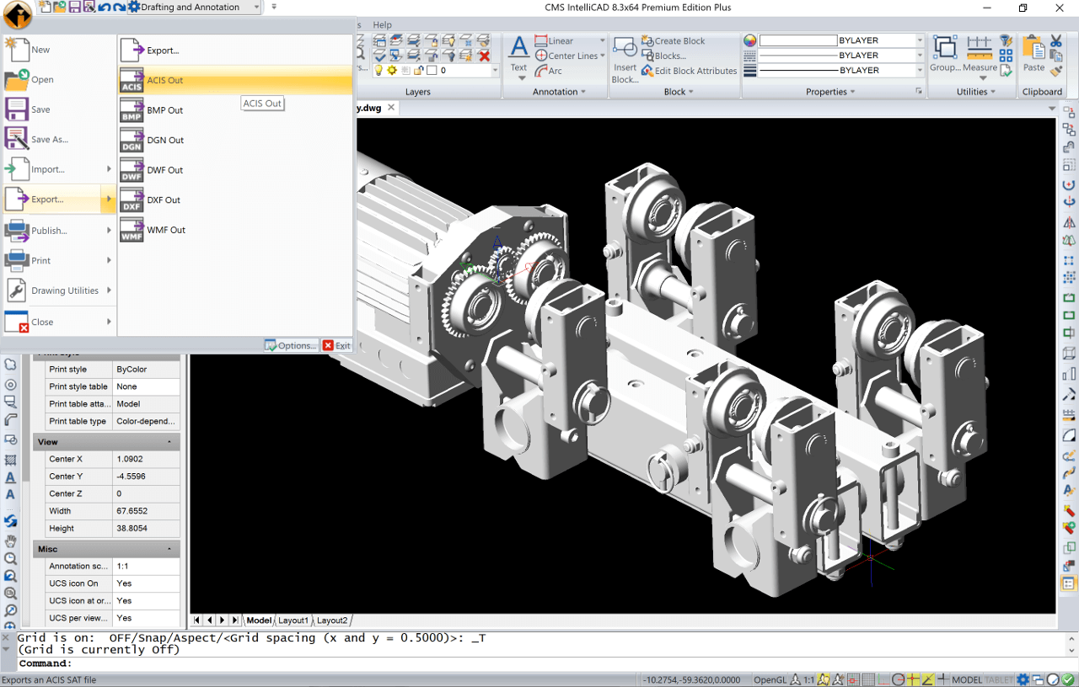
Task: Click the Center Lines tool
Action: pos(566,56)
